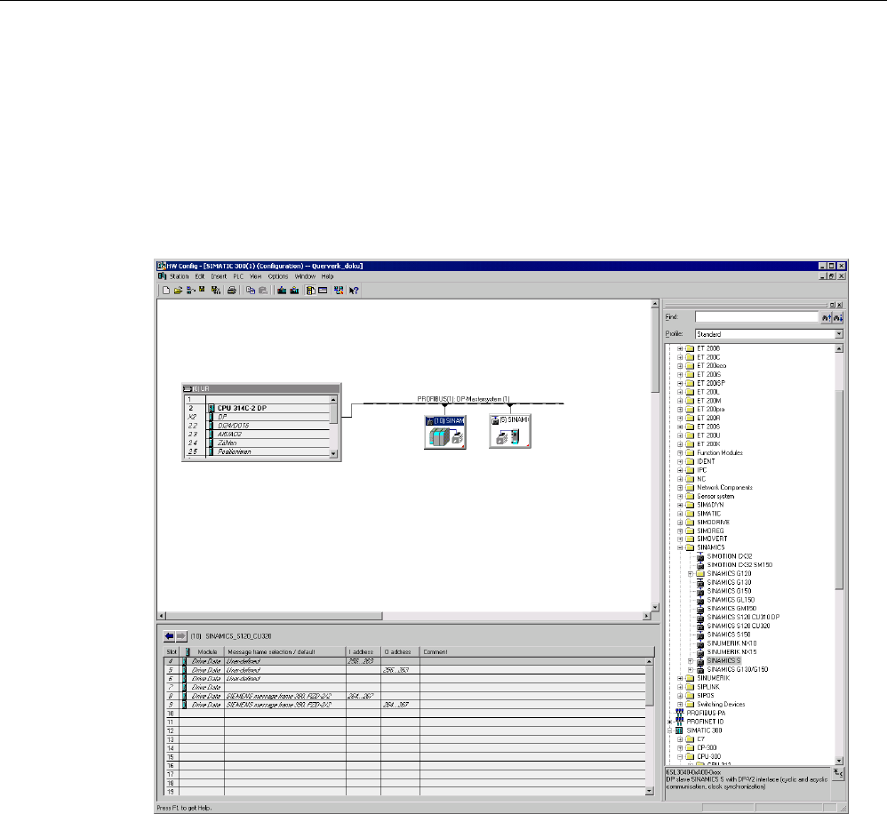Screen dimensions: 887x814
Task: Expand the PROFINET IO catalog node
Action: pos(670,722)
